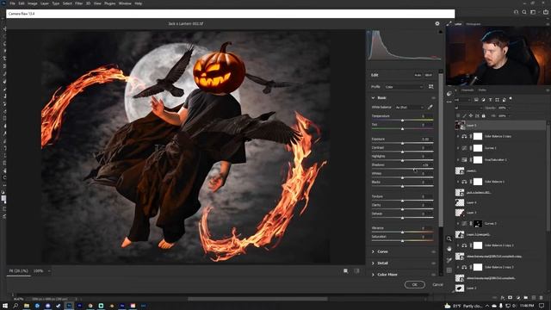Open the Filter menu
The image size is (551, 310).
(78, 3)
